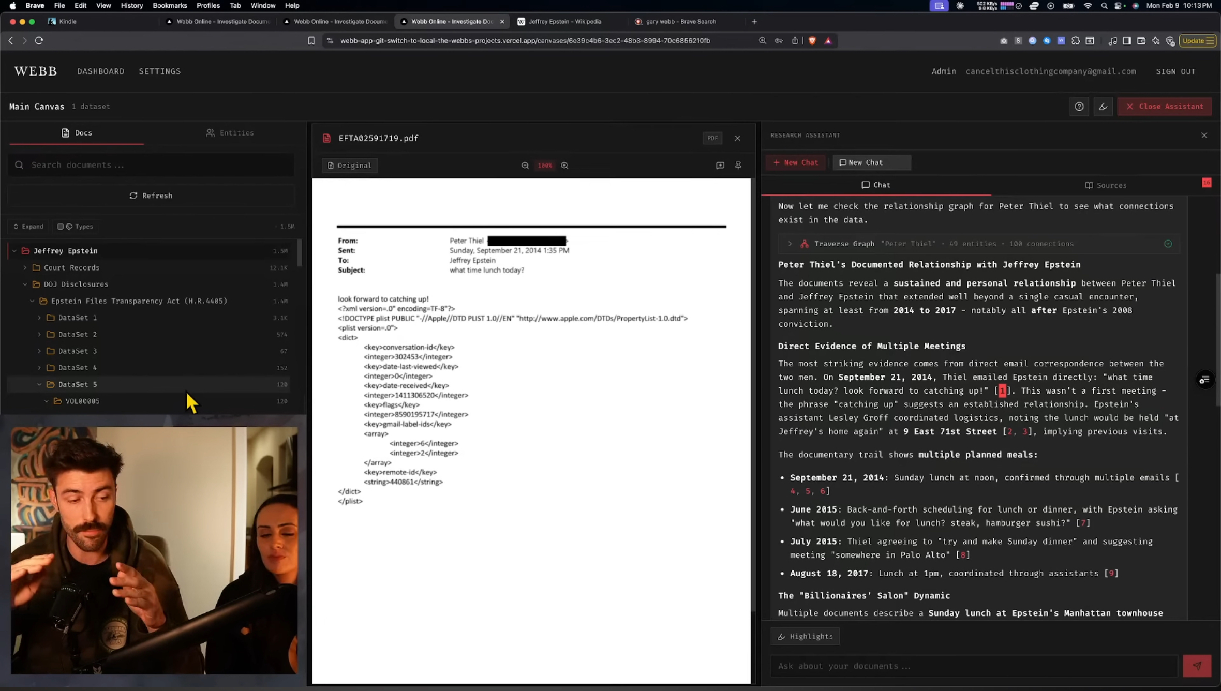The width and height of the screenshot is (1221, 691).
Task: Collapse the DataSet 5 folder
Action: click(x=39, y=384)
